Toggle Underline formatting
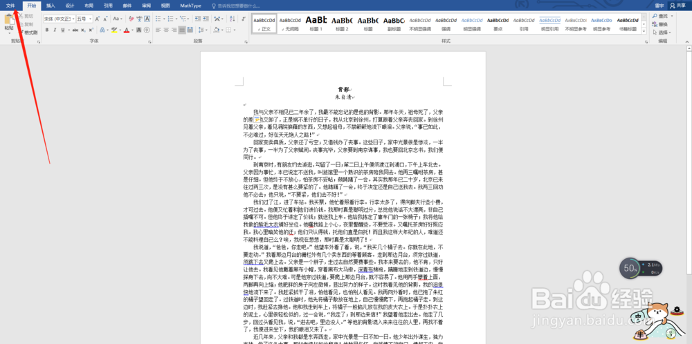The width and height of the screenshot is (692, 344). [x=63, y=30]
